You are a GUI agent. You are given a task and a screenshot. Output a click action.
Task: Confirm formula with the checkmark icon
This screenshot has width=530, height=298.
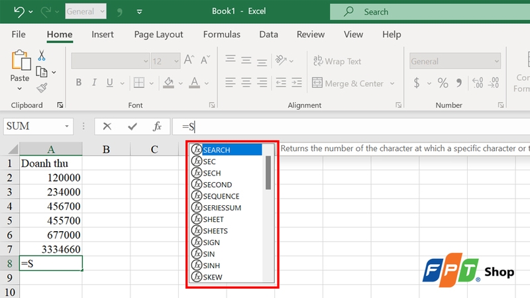(x=132, y=126)
